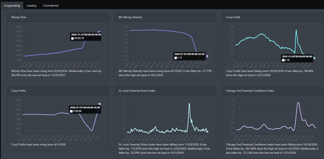
Task: Select the Corp Profits card title
Action: tap(19, 91)
